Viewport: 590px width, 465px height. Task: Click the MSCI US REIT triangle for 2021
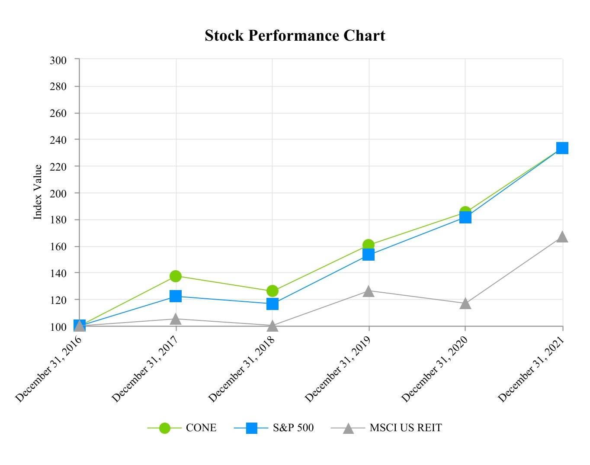[x=562, y=236]
